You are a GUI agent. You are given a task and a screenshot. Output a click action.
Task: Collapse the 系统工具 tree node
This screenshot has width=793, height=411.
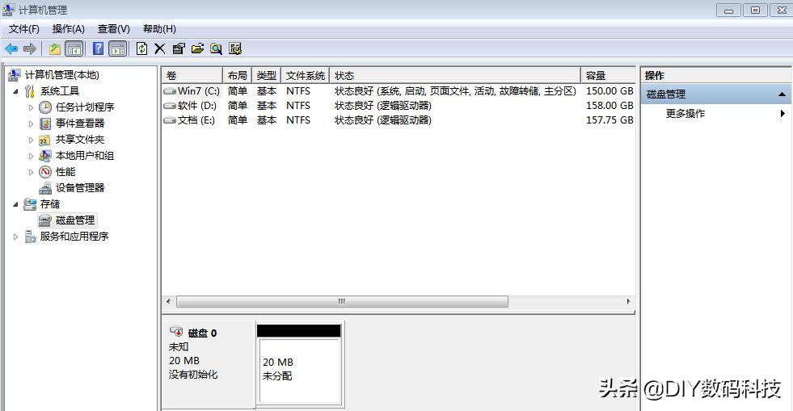(x=15, y=91)
